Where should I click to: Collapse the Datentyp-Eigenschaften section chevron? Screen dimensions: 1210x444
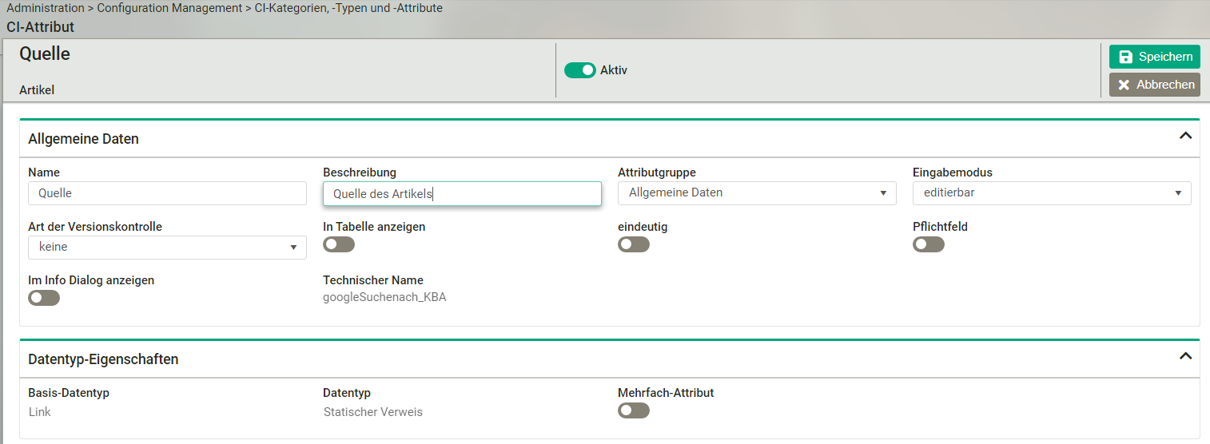(x=1185, y=356)
